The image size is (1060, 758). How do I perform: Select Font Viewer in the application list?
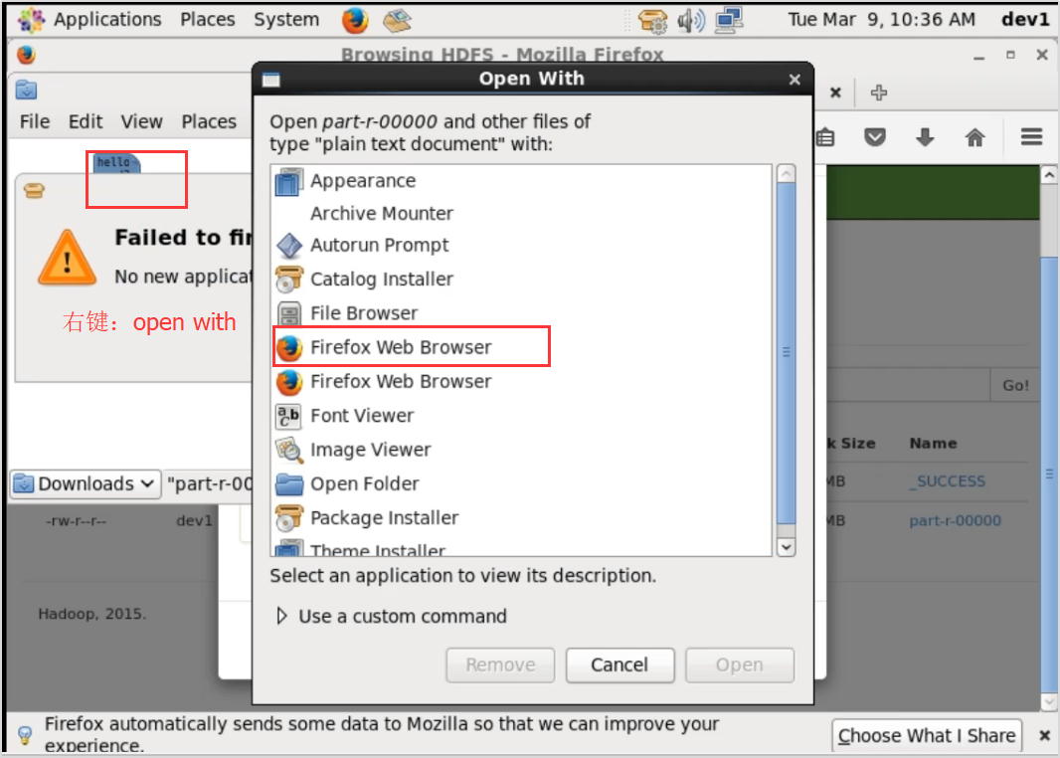(x=521, y=416)
